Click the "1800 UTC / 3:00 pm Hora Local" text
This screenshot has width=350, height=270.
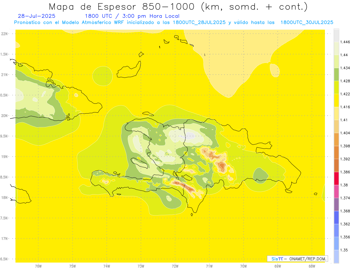click(132, 16)
